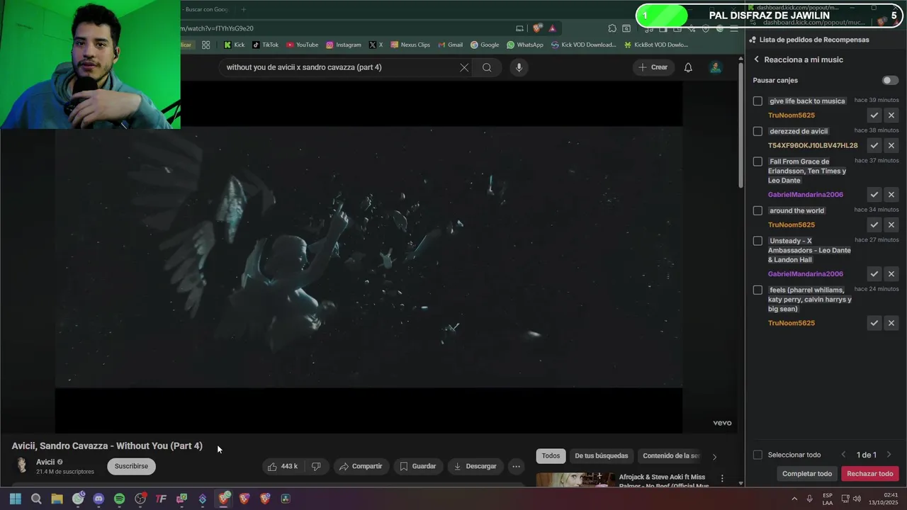Click the red 'Rechazar todo' button
Viewport: 907px width, 510px height.
click(x=870, y=474)
